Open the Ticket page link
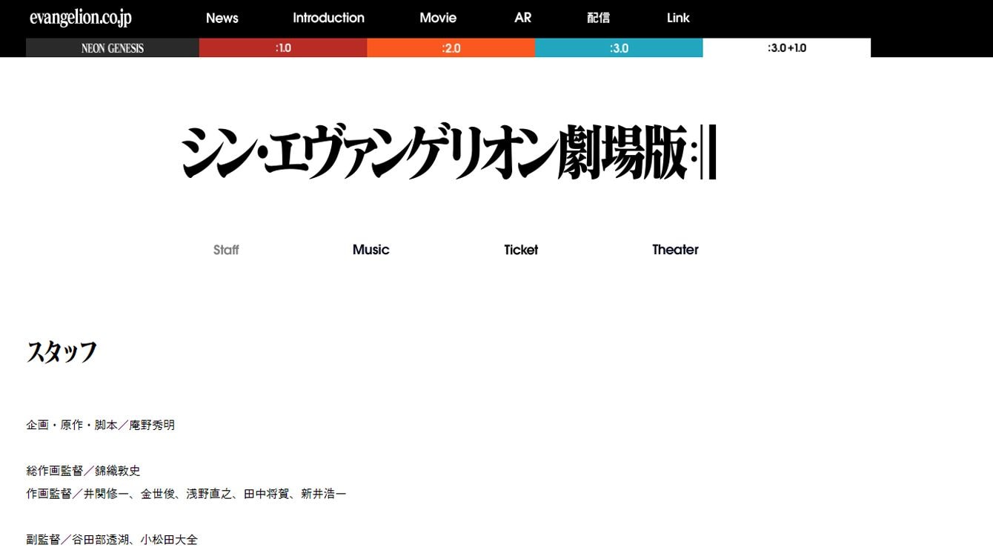This screenshot has width=993, height=559. (521, 250)
